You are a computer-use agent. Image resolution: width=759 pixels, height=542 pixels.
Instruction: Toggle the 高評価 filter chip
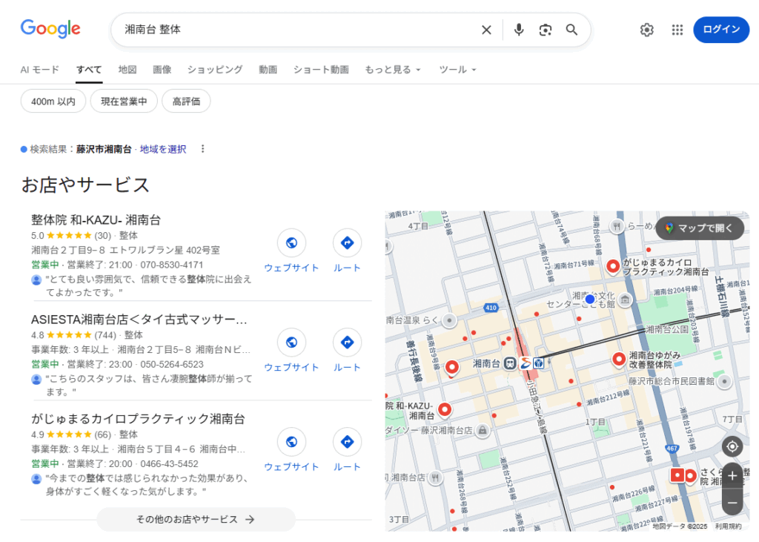point(186,101)
